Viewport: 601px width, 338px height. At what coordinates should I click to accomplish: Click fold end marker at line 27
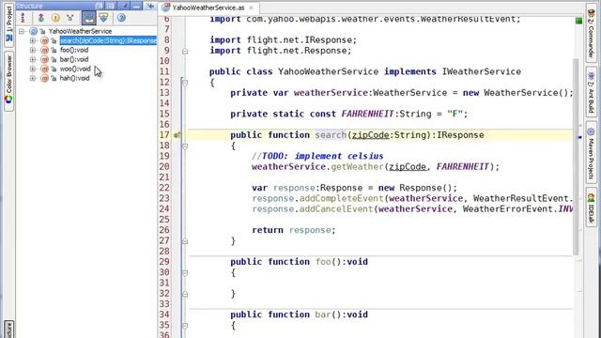(185, 241)
